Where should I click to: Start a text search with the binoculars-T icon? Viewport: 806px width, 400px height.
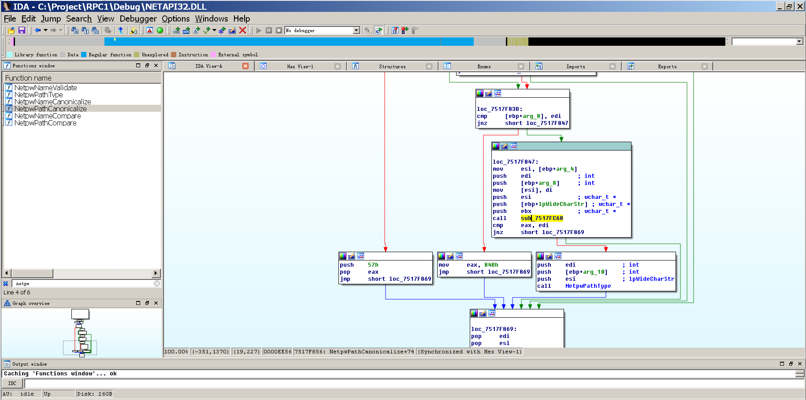tap(85, 30)
